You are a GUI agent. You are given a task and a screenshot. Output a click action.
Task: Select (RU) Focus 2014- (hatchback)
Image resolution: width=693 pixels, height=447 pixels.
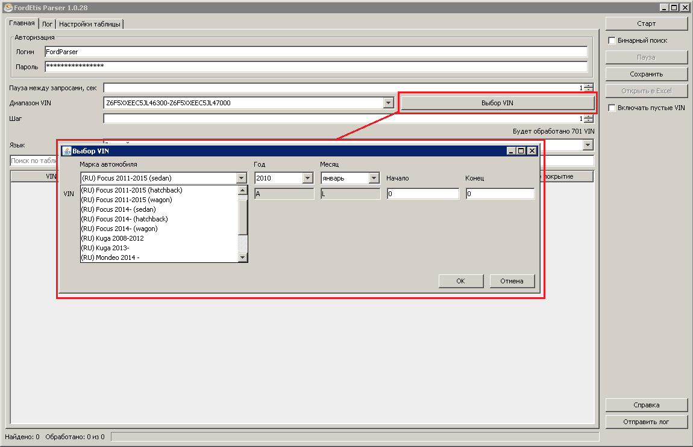(159, 219)
